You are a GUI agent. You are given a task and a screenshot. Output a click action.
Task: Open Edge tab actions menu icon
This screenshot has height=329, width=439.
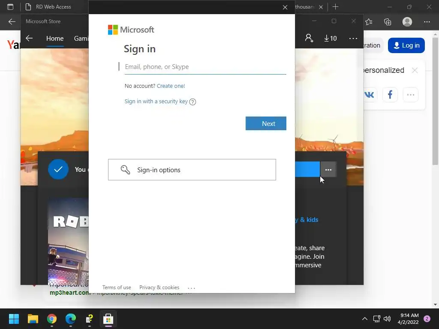[x=10, y=7]
